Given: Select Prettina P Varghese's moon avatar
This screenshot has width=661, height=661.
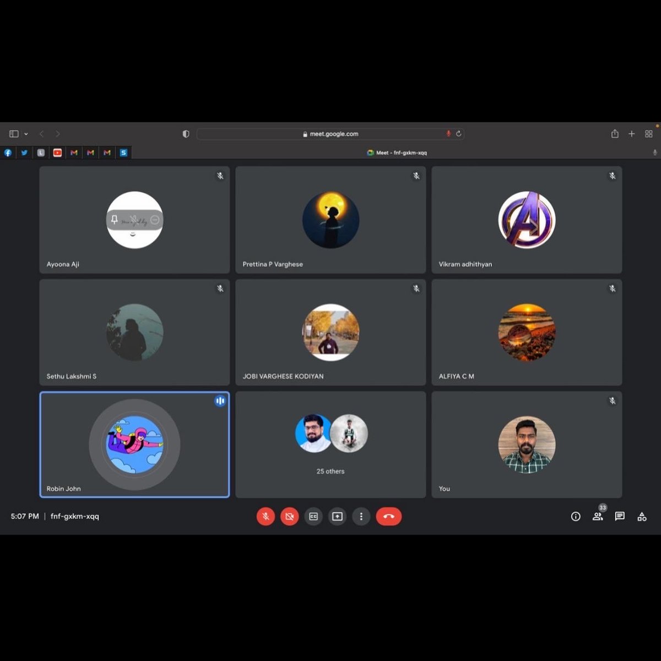Looking at the screenshot, I should pos(330,220).
